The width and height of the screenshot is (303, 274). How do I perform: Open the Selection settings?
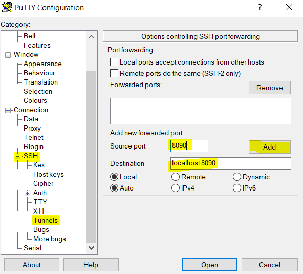point(38,91)
